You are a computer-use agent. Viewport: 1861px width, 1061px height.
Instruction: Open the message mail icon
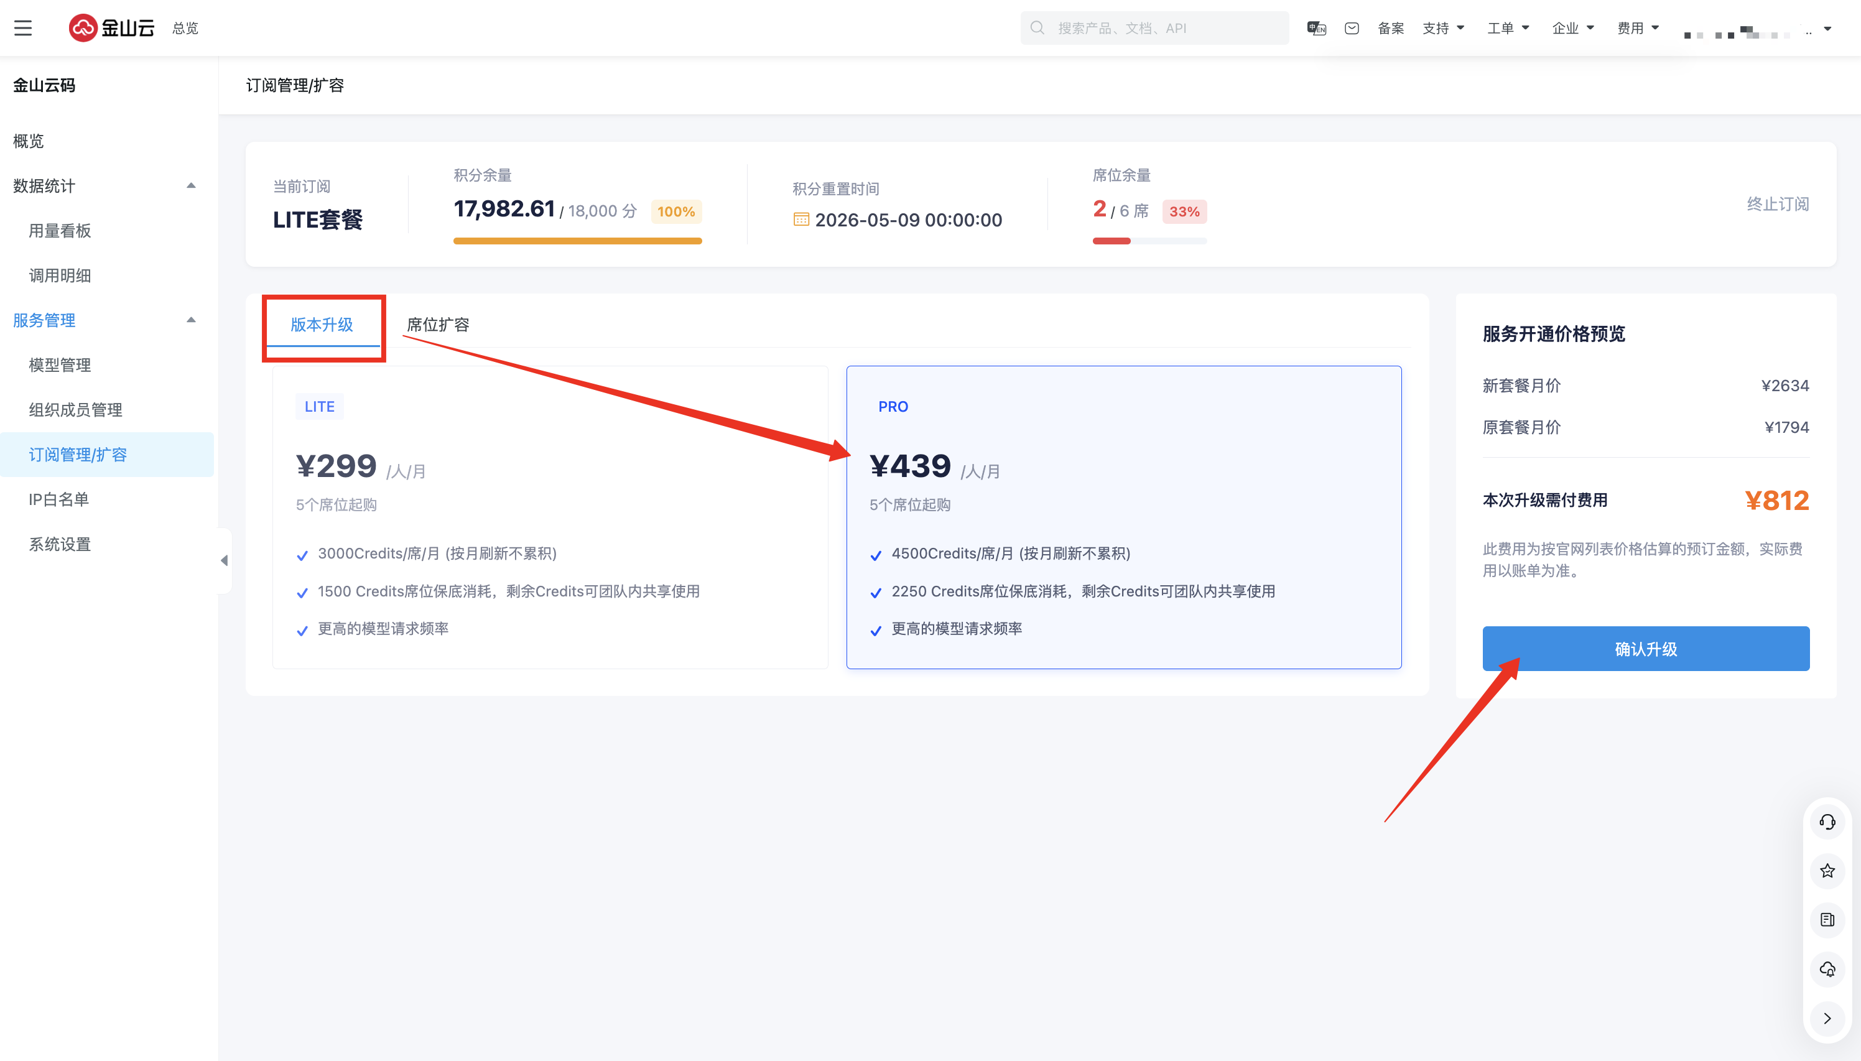point(1352,28)
